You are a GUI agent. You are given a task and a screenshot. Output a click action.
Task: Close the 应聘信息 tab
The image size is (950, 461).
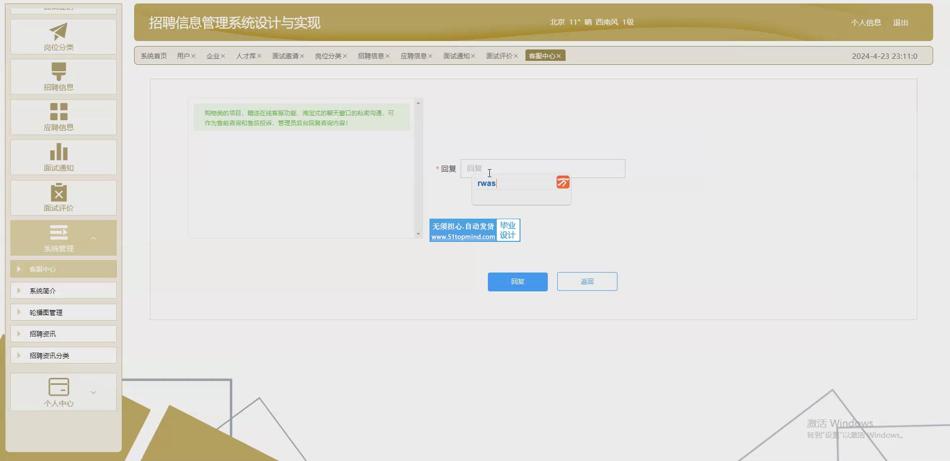click(x=430, y=56)
